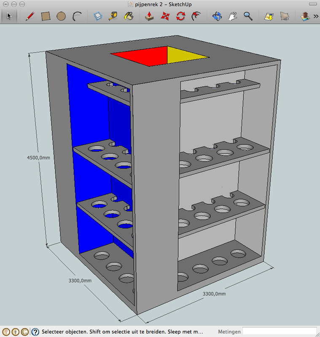Click the credits person status icon

click(x=16, y=332)
